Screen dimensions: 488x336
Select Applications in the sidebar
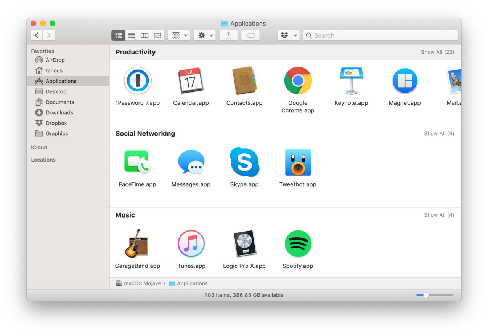(x=68, y=81)
